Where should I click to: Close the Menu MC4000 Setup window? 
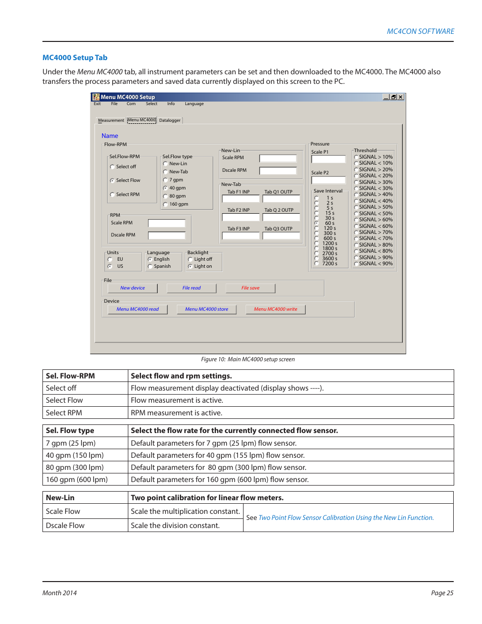(x=401, y=97)
